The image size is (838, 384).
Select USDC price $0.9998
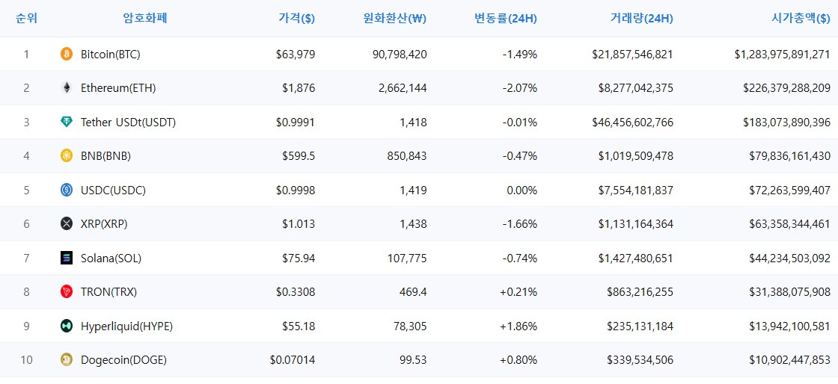tap(296, 190)
